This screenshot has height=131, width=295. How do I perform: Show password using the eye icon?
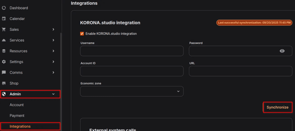(282, 51)
